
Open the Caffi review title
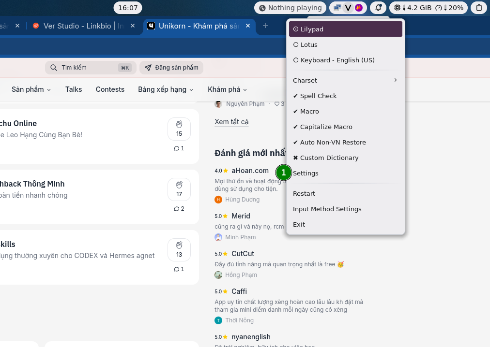tap(239, 291)
